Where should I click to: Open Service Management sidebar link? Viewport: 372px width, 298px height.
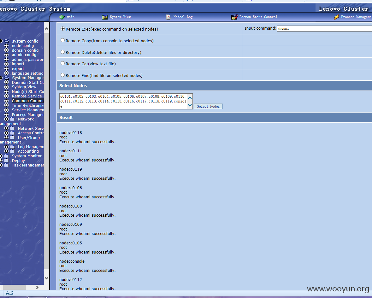(28, 110)
